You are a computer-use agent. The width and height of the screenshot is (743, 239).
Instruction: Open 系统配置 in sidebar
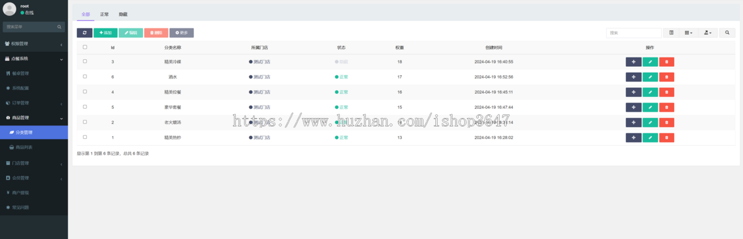pos(33,88)
